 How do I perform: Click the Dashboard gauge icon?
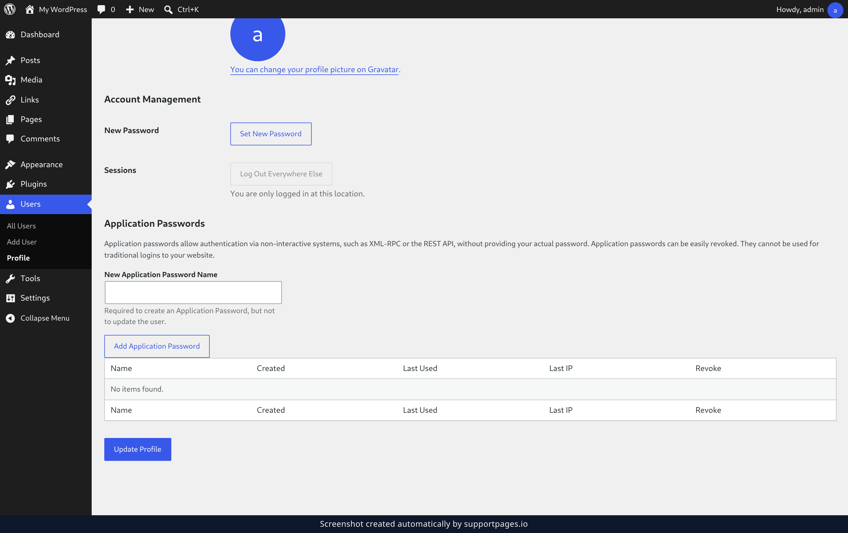coord(10,34)
